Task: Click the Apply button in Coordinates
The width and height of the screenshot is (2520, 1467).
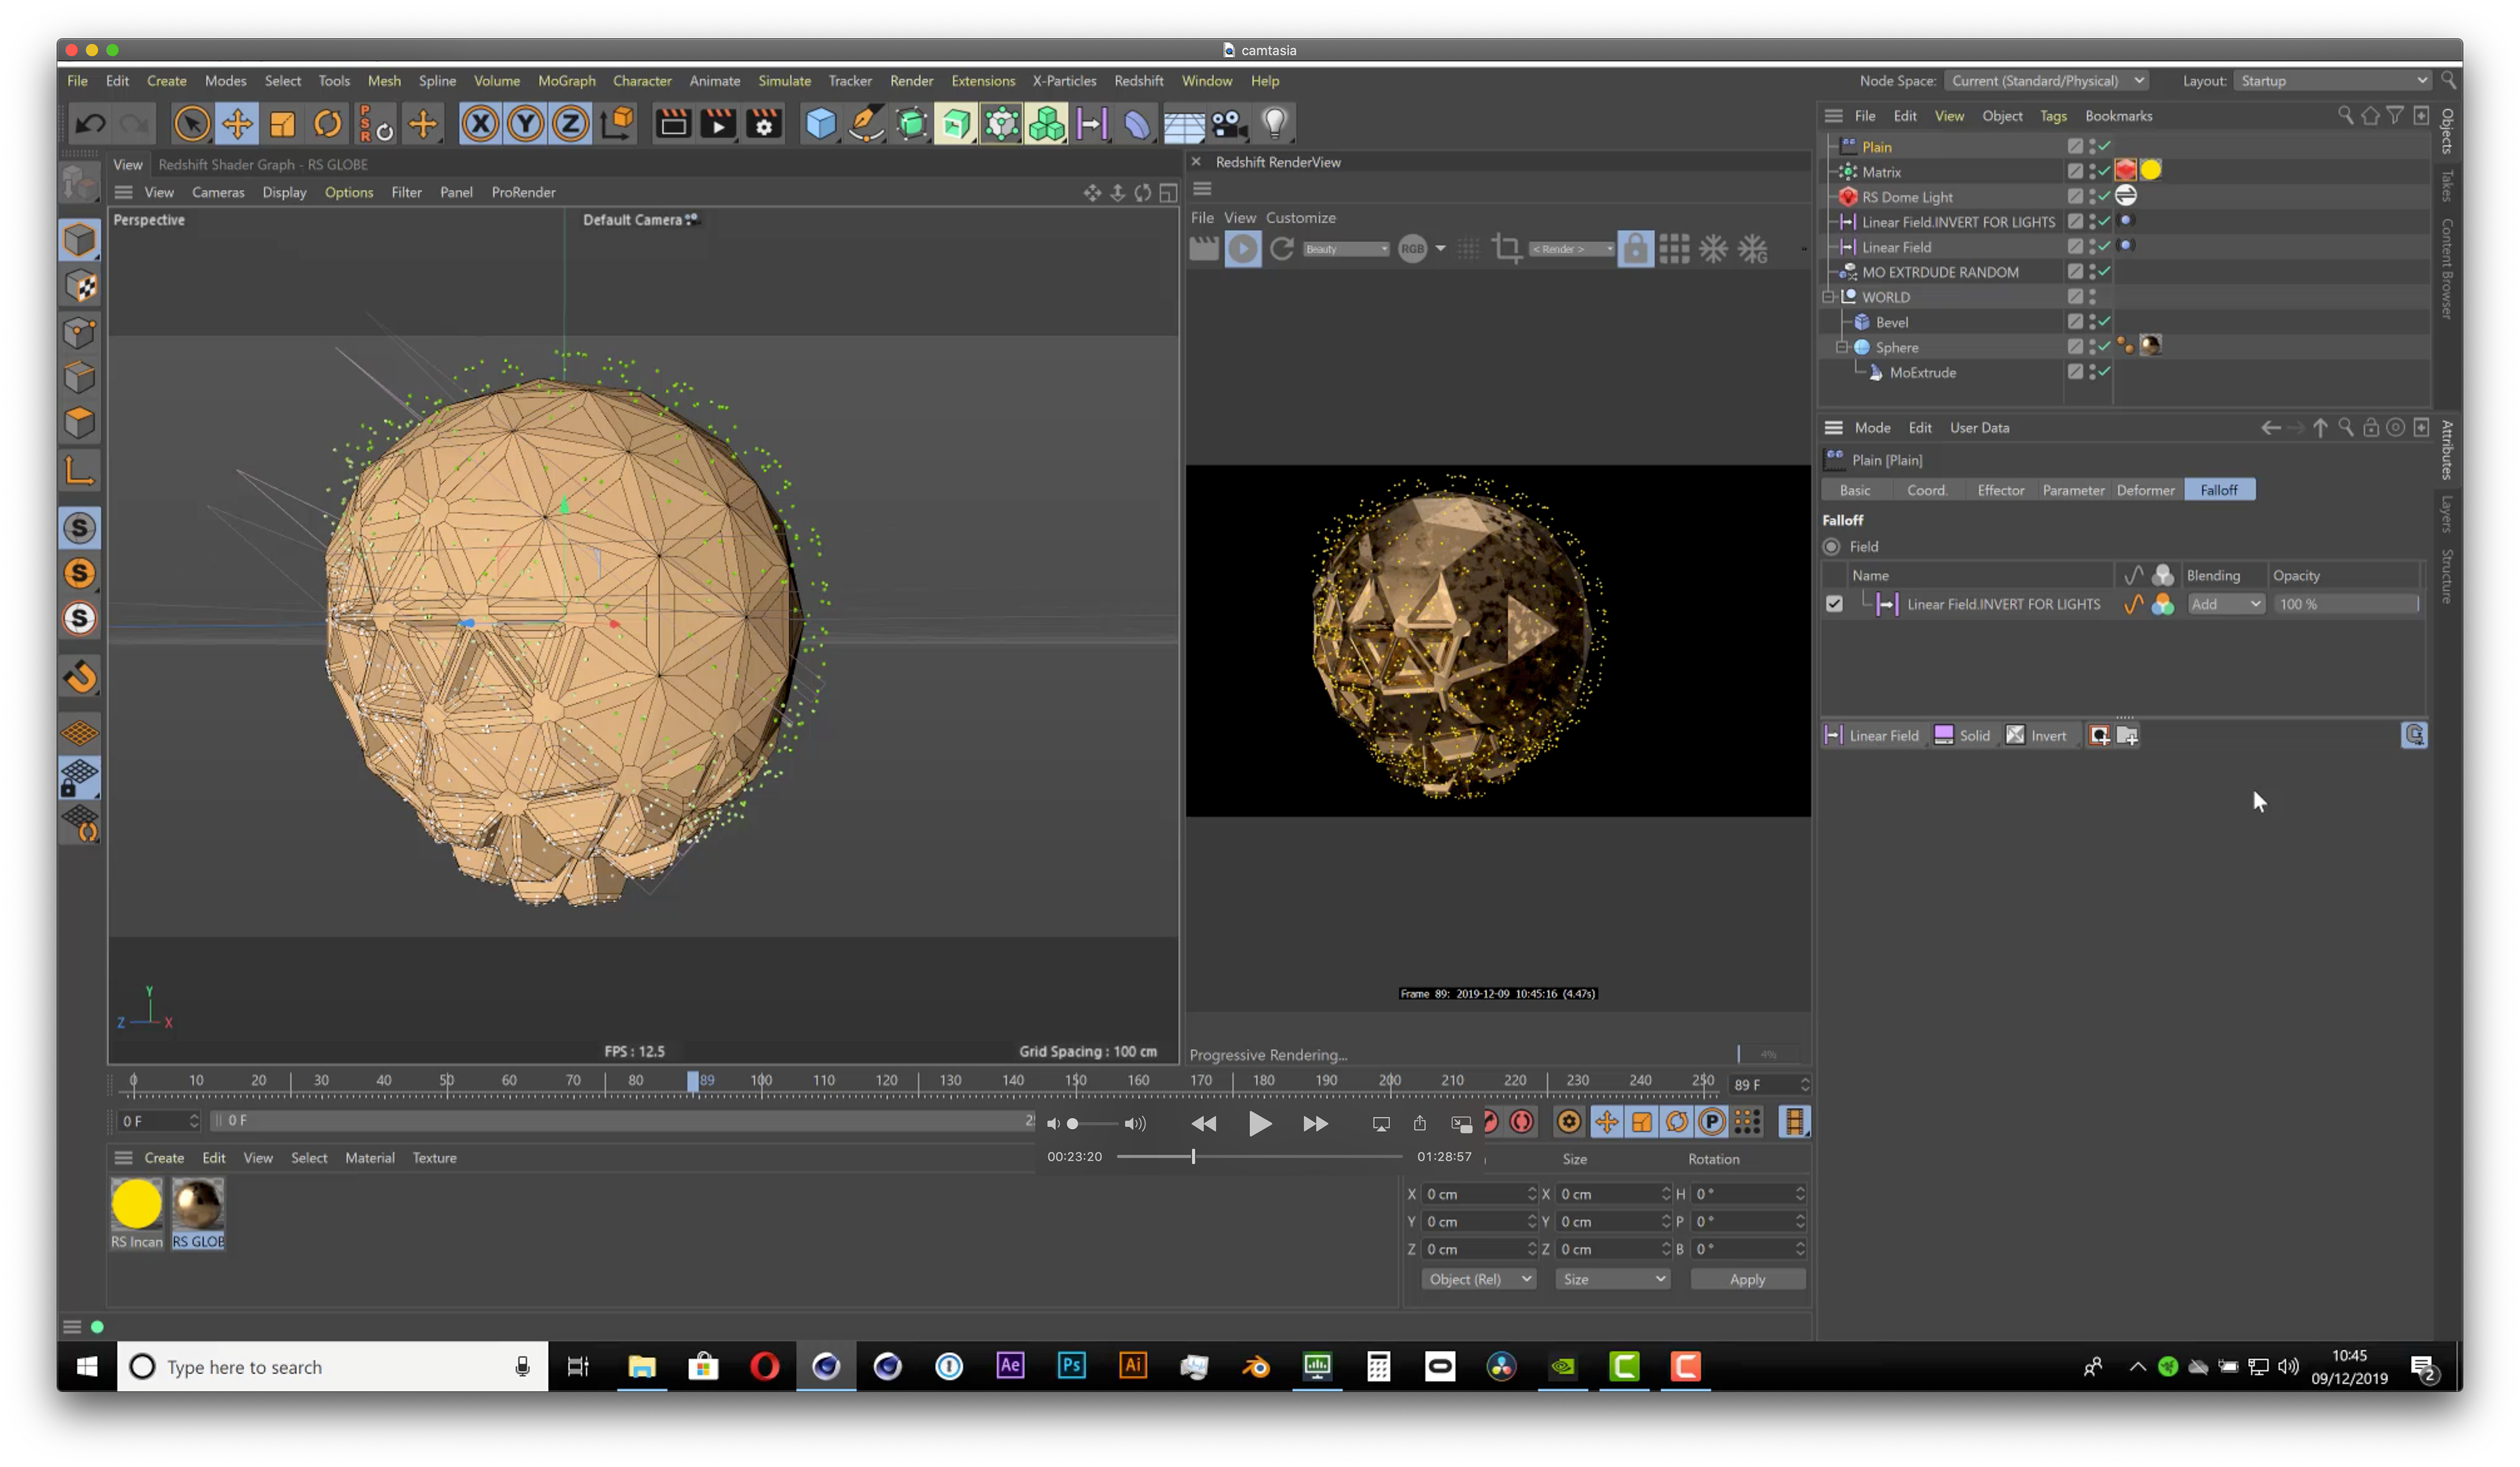Action: click(1747, 1280)
